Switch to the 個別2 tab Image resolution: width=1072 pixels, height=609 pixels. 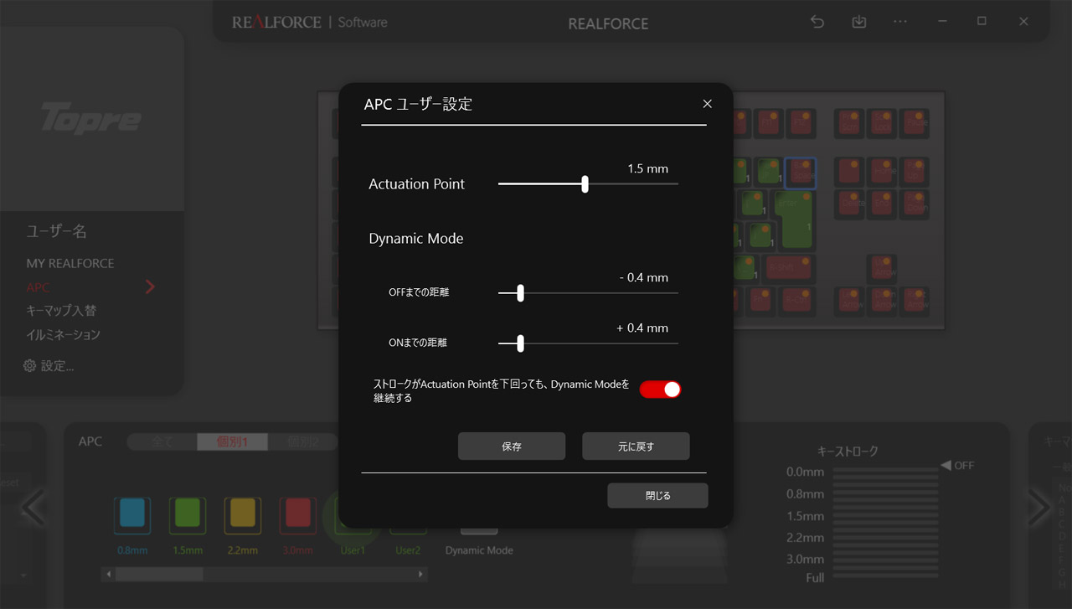[300, 441]
